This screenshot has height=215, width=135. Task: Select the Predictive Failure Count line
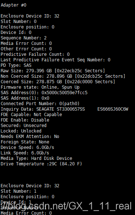click(35, 54)
